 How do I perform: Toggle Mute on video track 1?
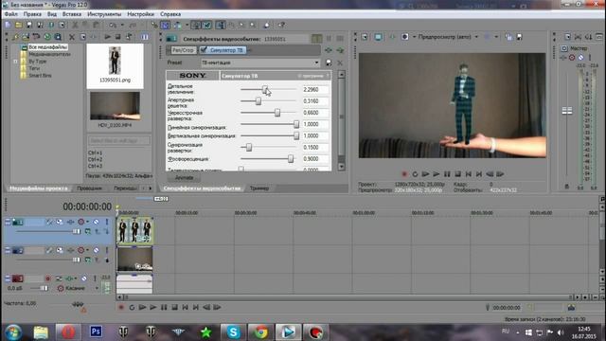coord(96,222)
